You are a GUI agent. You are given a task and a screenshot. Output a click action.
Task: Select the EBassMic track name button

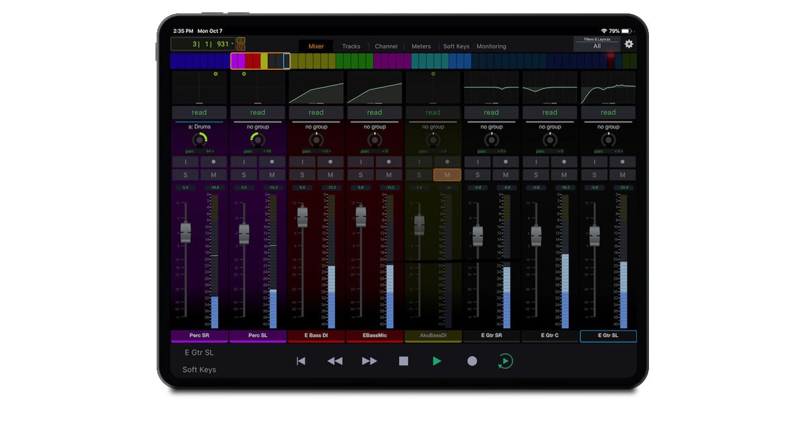375,336
